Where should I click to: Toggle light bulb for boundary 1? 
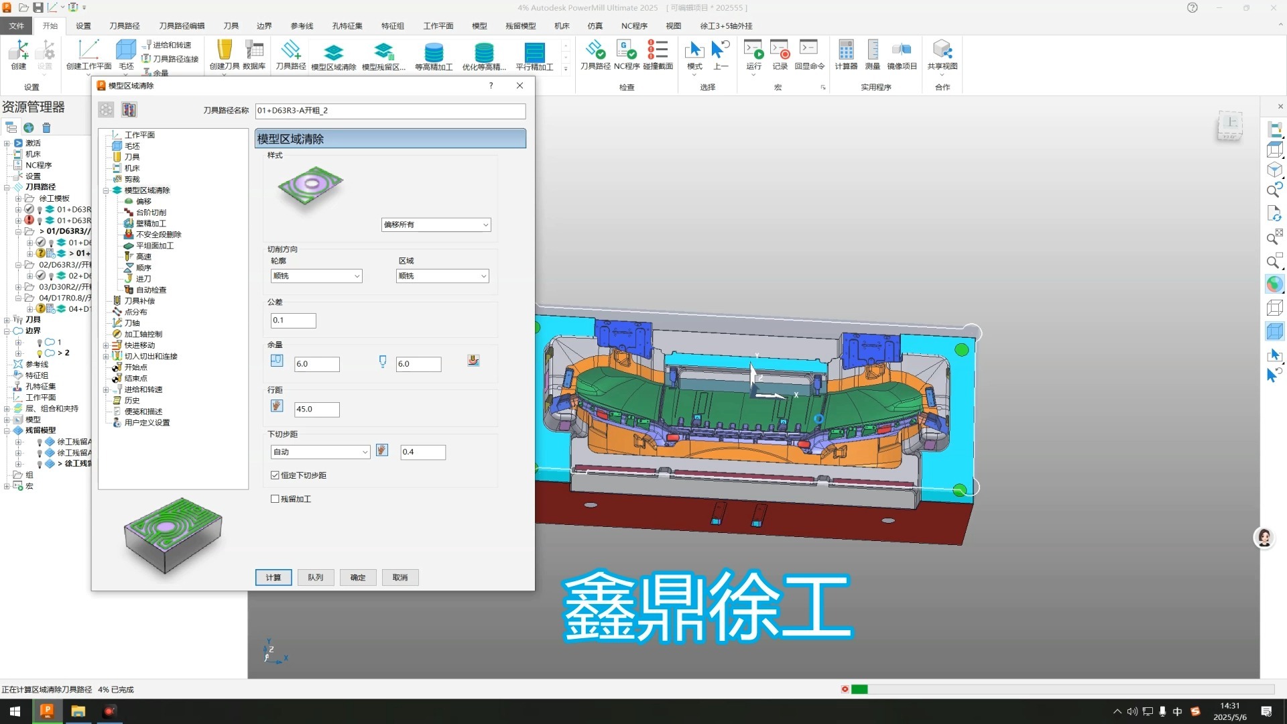coord(40,343)
